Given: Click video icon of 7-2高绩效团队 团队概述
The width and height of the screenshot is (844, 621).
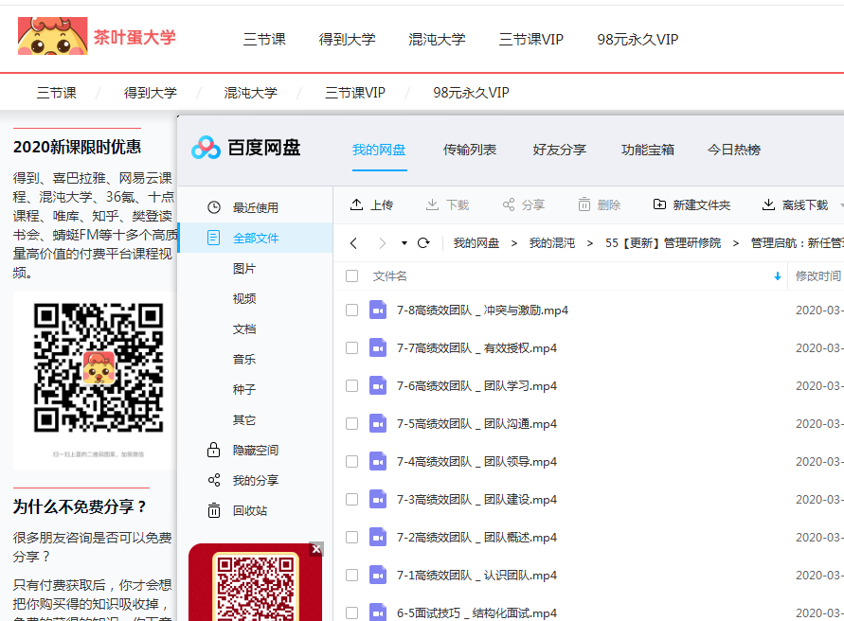Looking at the screenshot, I should pyautogui.click(x=378, y=537).
